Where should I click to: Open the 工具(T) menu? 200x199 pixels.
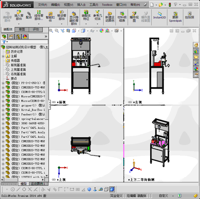click(x=94, y=5)
